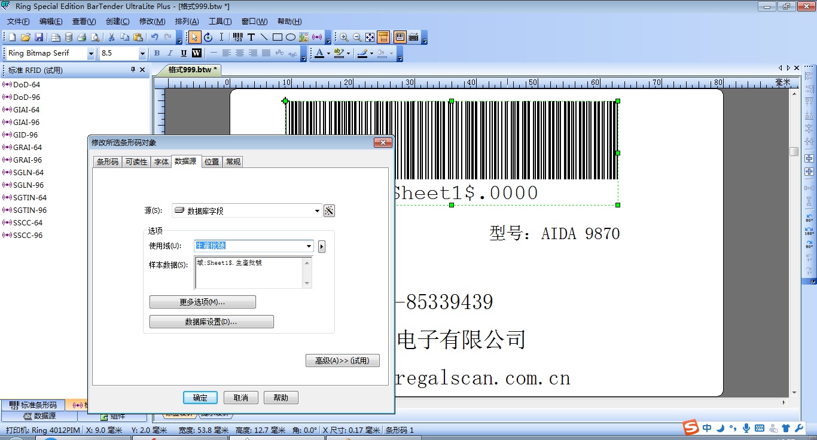
Task: Switch to the 字体 tab
Action: click(x=161, y=162)
